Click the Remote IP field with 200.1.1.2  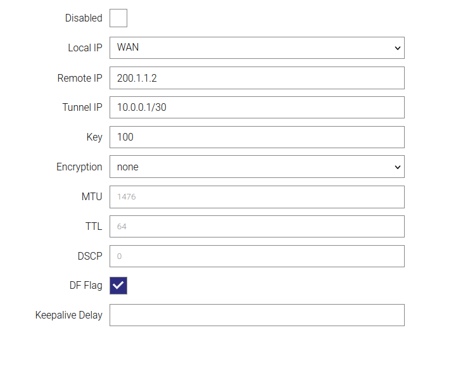click(x=256, y=78)
